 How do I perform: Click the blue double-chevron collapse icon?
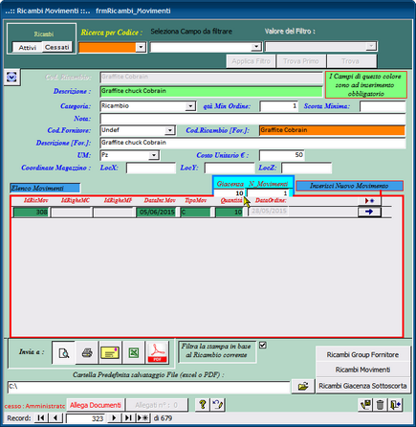[11, 77]
